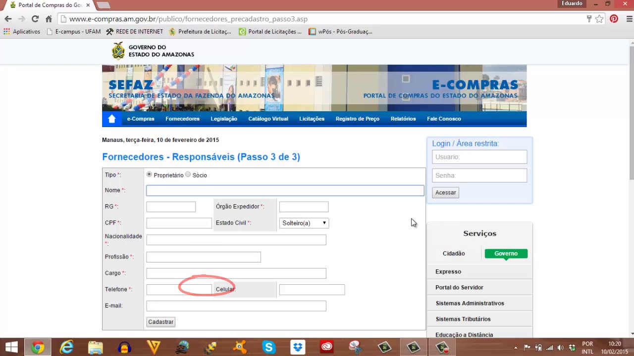Select the Sócio radio option

coord(188,175)
